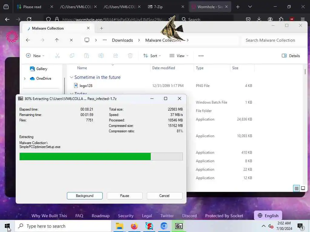Image resolution: width=310 pixels, height=232 pixels.
Task: Switch to the 7-Zip browser tab
Action: tap(158, 7)
